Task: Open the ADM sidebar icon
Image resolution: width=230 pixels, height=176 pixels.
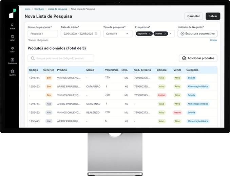Action: point(12,36)
